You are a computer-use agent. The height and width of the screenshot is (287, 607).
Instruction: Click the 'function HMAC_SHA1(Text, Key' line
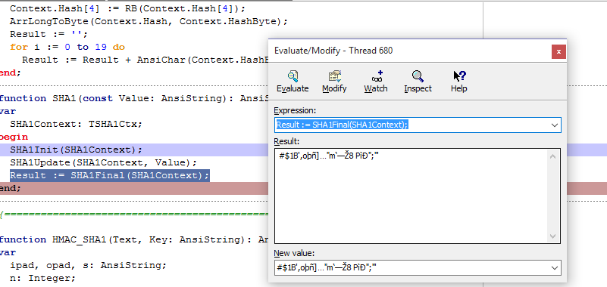pyautogui.click(x=134, y=239)
